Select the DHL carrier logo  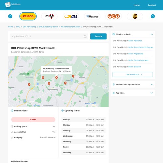(28, 16)
